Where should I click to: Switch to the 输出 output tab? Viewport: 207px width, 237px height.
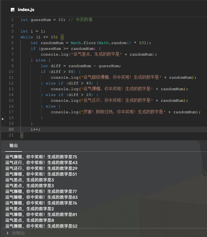pyautogui.click(x=14, y=146)
